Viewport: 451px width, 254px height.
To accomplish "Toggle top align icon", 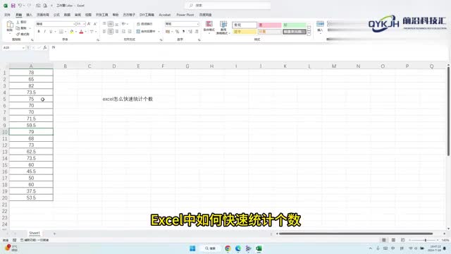I will (x=104, y=24).
